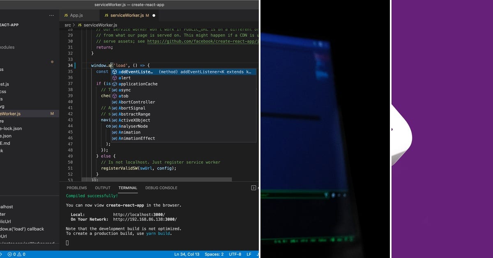Click the yarn build link in terminal

(159, 233)
